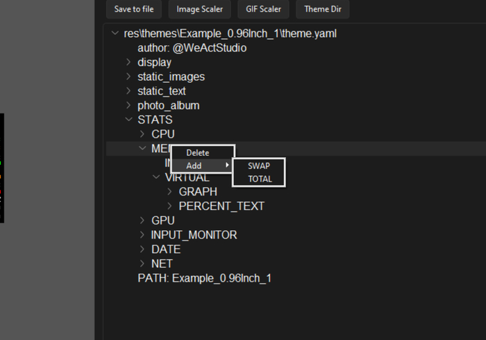Select the PATH: Example_0.96Inch_1 entry

click(204, 278)
